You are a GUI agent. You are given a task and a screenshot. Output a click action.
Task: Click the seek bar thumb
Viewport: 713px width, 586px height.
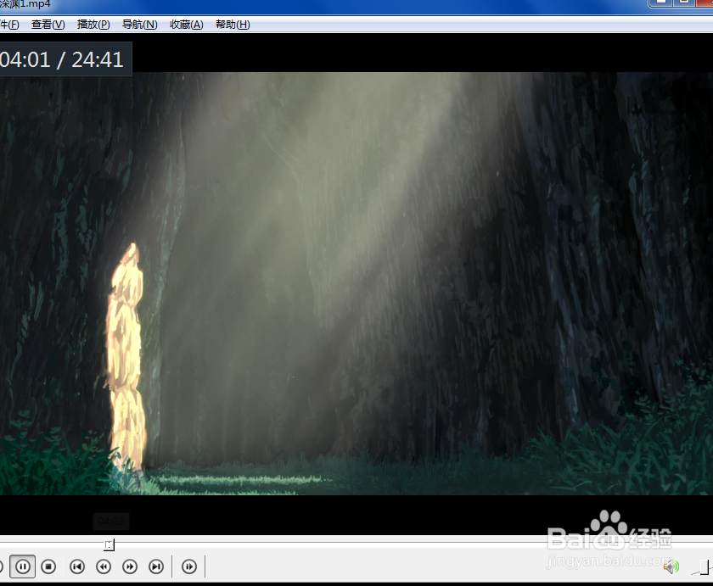(109, 544)
